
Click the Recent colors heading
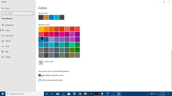click(x=43, y=13)
